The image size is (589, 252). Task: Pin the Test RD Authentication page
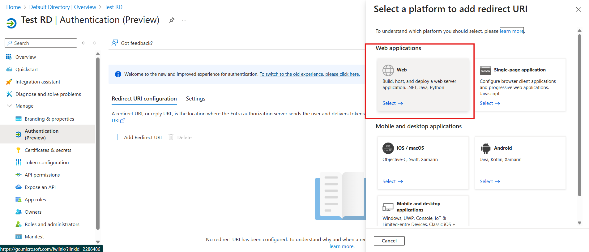[x=172, y=20]
